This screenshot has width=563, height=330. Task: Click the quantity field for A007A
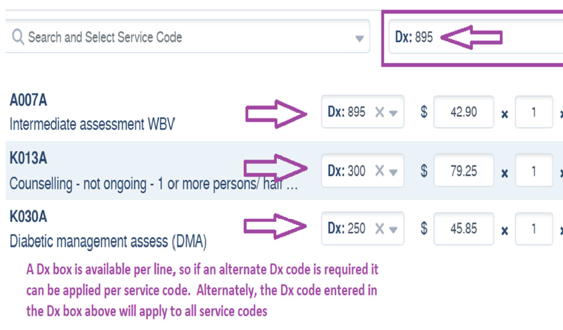click(x=534, y=112)
